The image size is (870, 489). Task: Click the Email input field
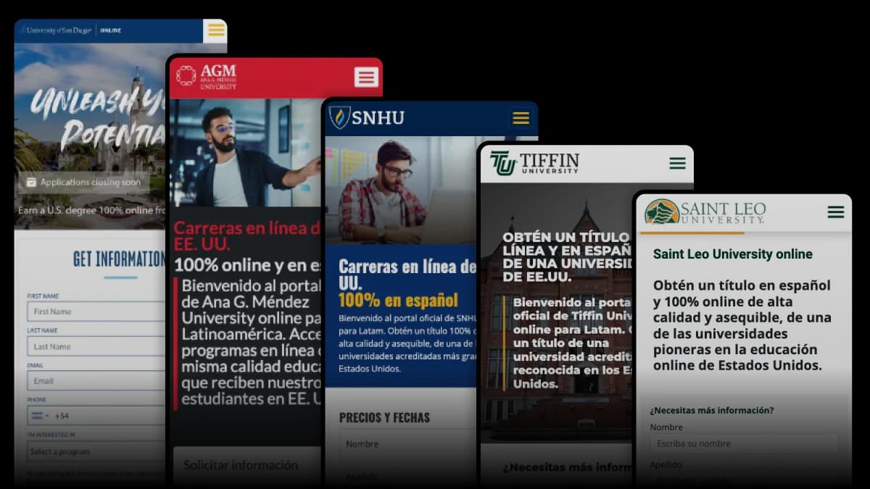point(97,381)
